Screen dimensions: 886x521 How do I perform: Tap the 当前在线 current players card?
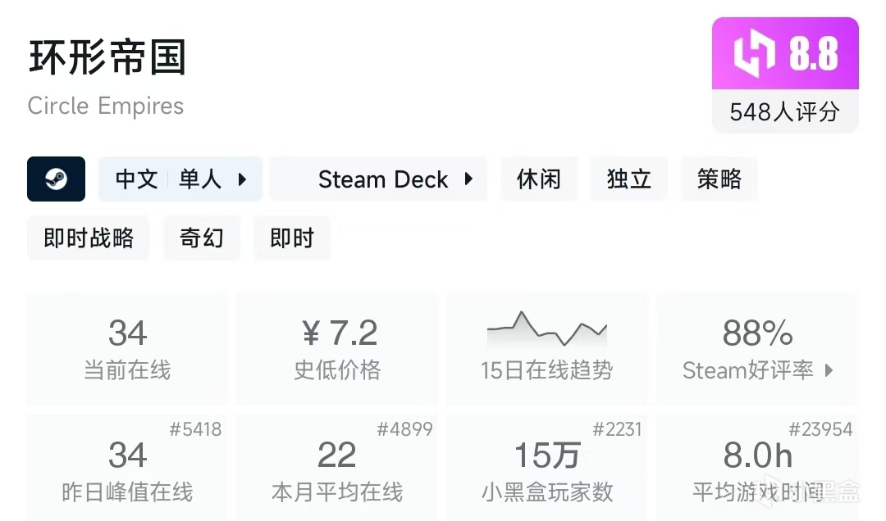click(127, 349)
